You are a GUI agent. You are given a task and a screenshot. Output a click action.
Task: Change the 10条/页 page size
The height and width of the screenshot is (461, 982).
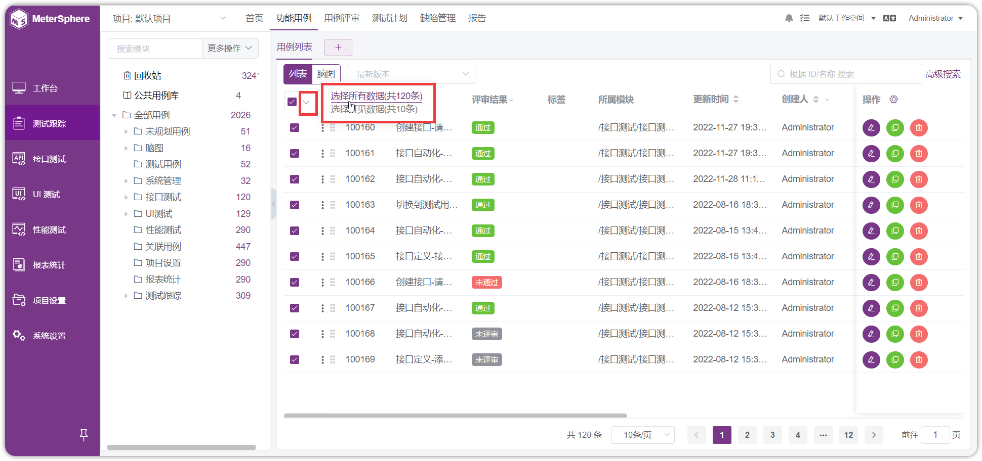click(643, 435)
